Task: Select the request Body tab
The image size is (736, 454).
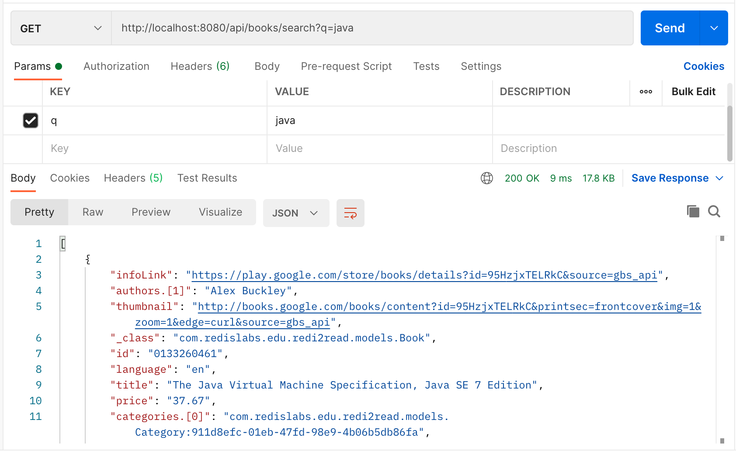Action: click(x=267, y=66)
